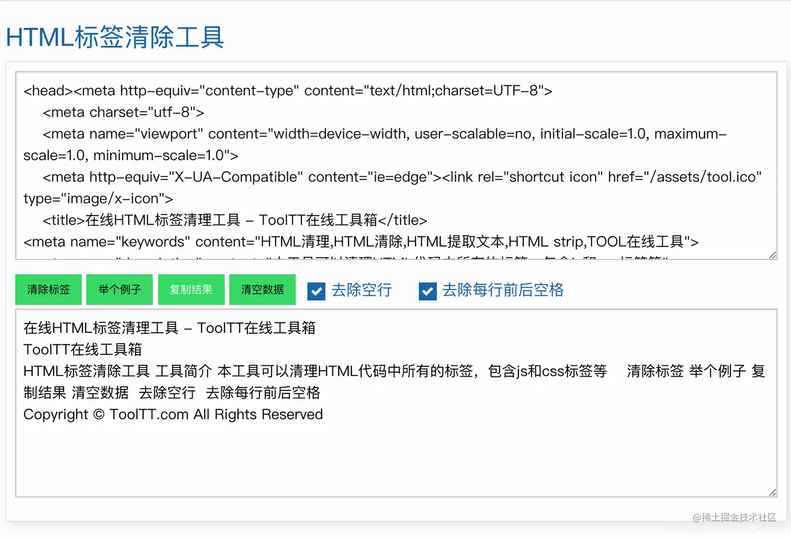Click the output line starting 在线HTML标签清理工具
This screenshot has height=537, width=791.
coord(169,328)
